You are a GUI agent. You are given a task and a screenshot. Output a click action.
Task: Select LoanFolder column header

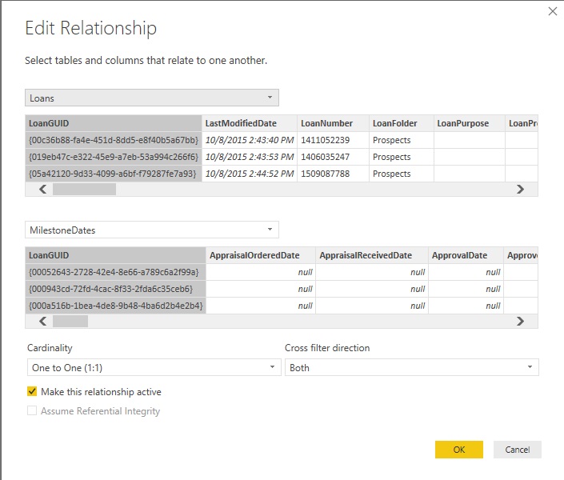tap(402, 123)
